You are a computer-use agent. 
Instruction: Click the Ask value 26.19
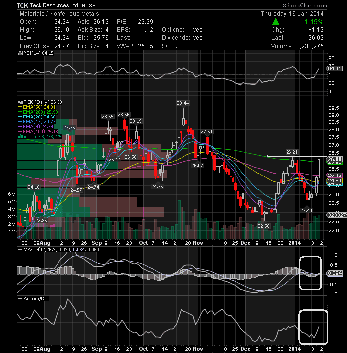101,22
